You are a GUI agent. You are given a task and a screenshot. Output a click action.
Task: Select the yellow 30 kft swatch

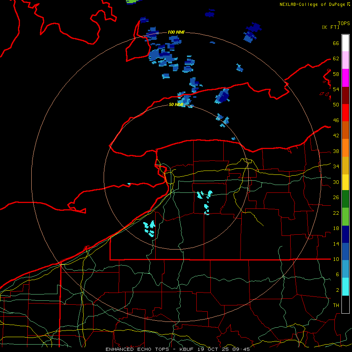345,182
